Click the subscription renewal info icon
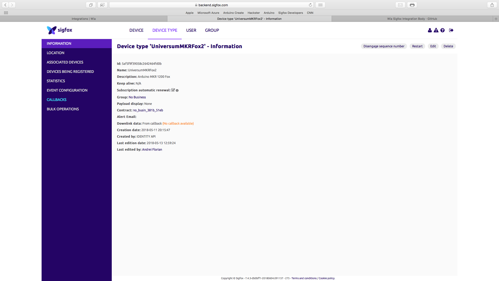Screen dimensions: 499x281 pyautogui.click(x=177, y=91)
